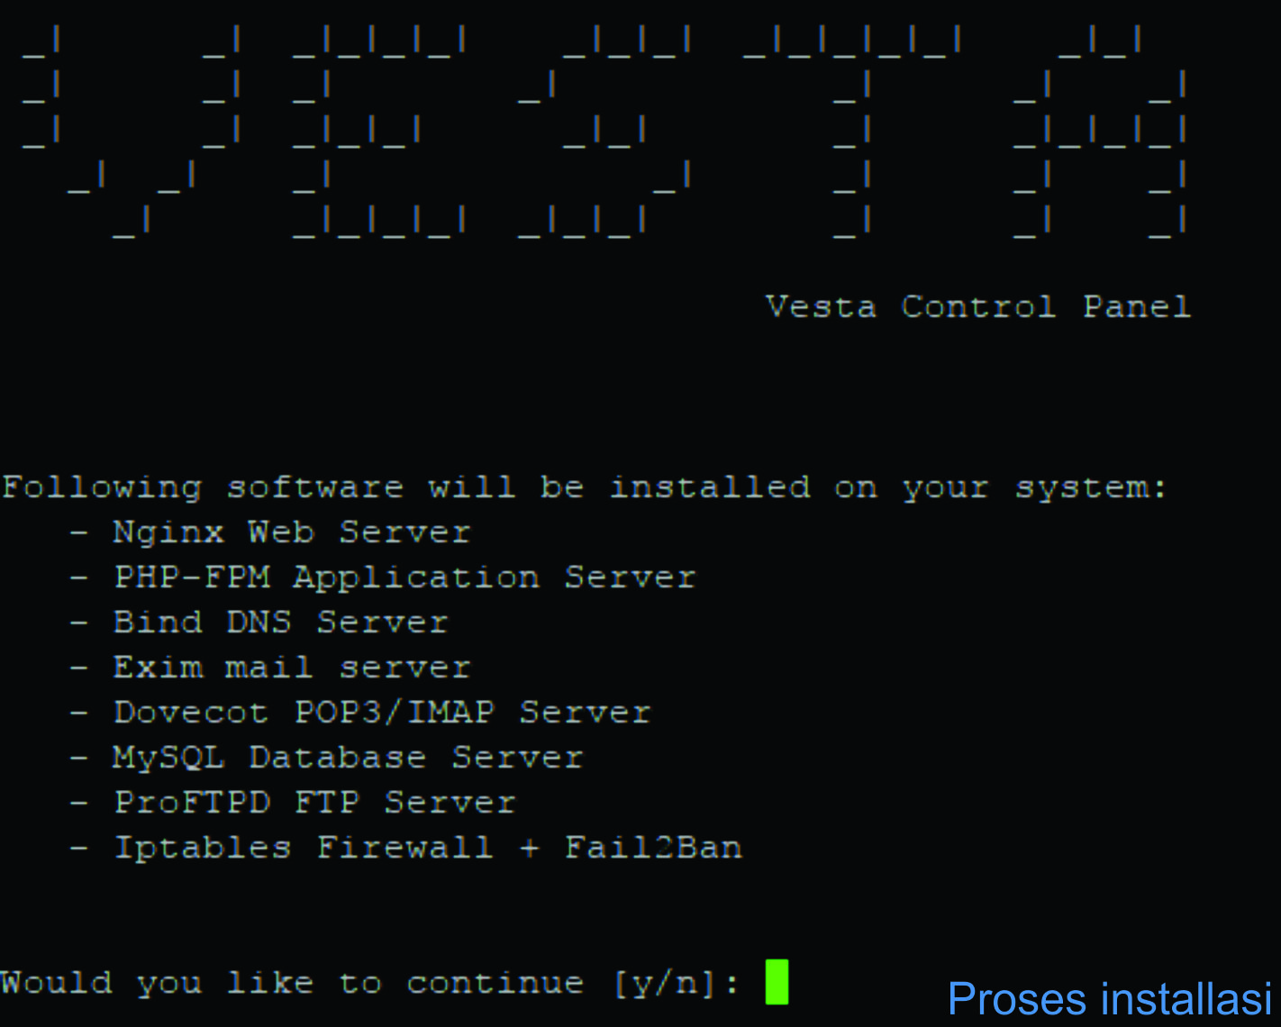Click the 'Dovecot POP3/IMAP Server' line
1281x1027 pixels.
(383, 713)
